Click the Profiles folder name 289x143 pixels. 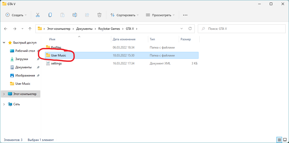pos(56,47)
